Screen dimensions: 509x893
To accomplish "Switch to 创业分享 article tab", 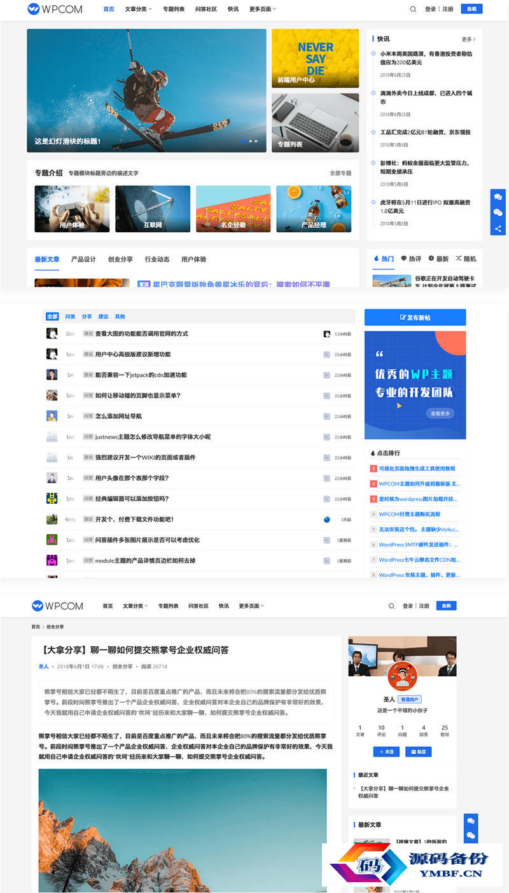I will (x=120, y=260).
